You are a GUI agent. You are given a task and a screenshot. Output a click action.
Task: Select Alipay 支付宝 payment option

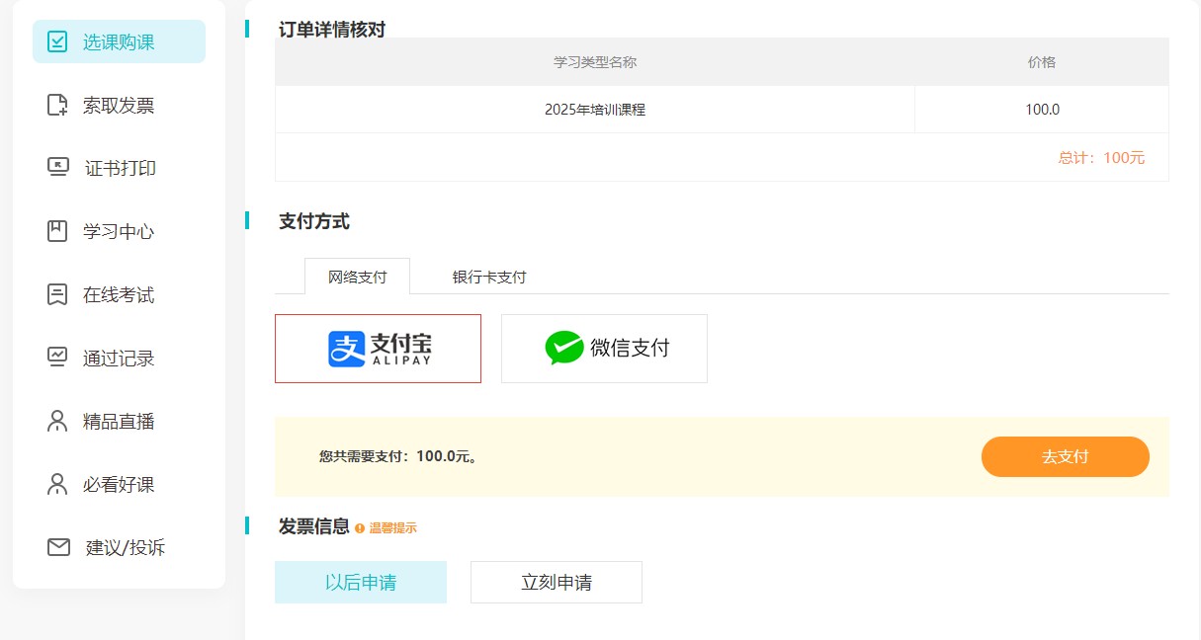tap(378, 349)
